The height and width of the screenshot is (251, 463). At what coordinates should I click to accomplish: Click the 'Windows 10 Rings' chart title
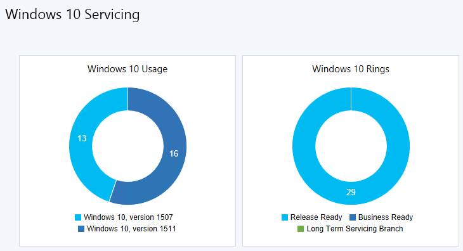tap(351, 69)
